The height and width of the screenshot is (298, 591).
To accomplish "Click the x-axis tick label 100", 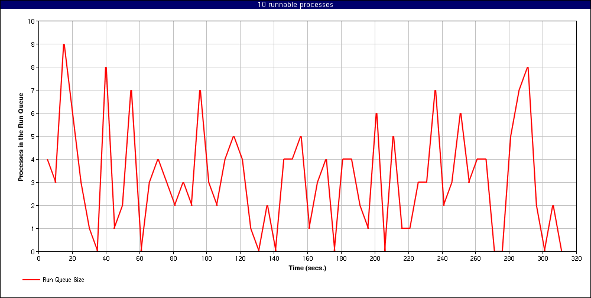I will point(206,259).
